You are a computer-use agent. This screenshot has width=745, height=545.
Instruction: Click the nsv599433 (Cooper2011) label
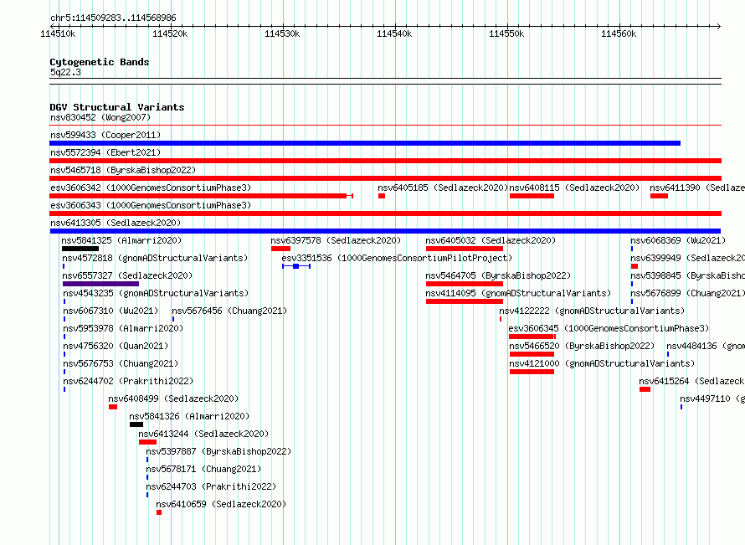click(x=105, y=135)
